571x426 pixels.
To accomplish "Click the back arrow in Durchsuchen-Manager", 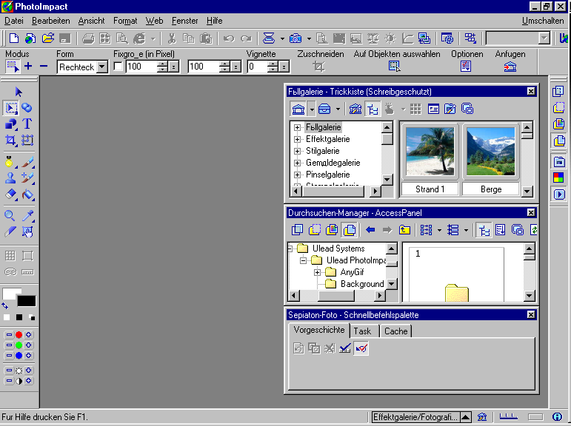I will click(370, 230).
